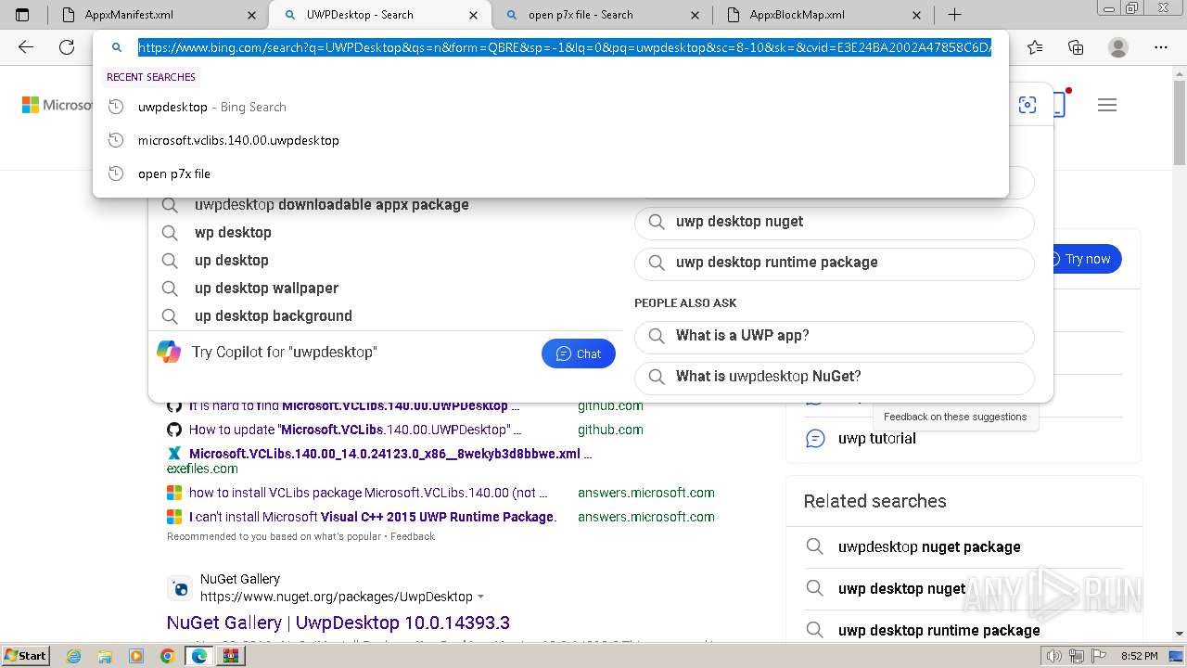Click 'Try Copilot for uwpdesktop' text
This screenshot has height=668, width=1187.
[284, 352]
